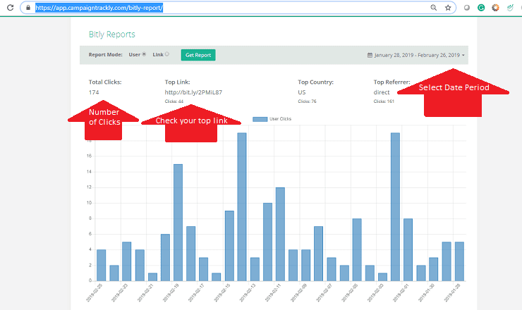Open the bit.ly/2PMiL87 top link

193,92
